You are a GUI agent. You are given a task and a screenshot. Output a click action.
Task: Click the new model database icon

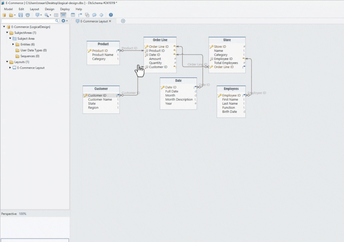point(4,15)
